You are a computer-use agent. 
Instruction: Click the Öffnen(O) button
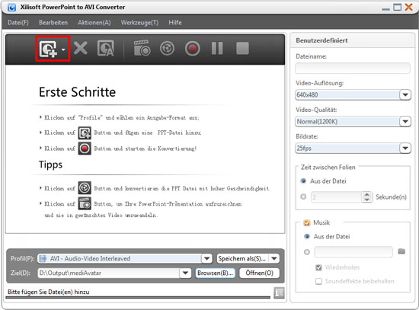(260, 273)
